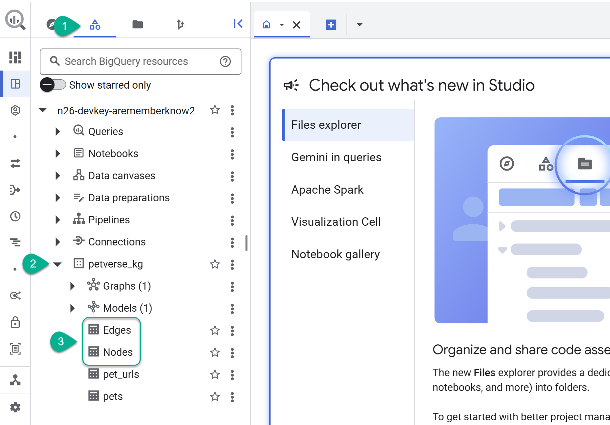The height and width of the screenshot is (425, 610).
Task: Open more actions for Queries
Action: pos(232,132)
